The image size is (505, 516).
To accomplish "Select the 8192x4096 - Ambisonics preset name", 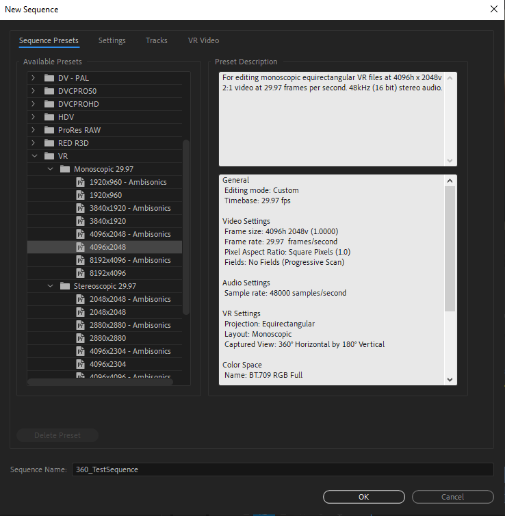I will (x=130, y=260).
